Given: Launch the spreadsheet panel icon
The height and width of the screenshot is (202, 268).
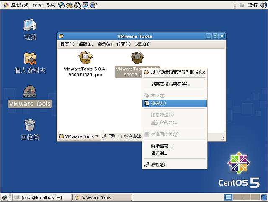Looking at the screenshot, I should coord(93,5).
